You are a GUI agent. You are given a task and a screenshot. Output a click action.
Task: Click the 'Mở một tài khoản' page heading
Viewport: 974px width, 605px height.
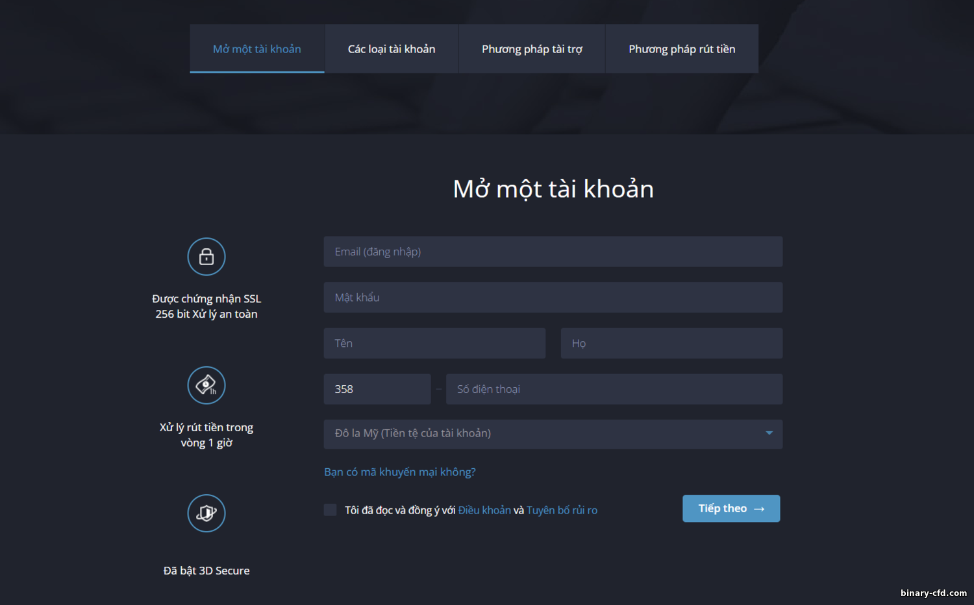point(553,189)
